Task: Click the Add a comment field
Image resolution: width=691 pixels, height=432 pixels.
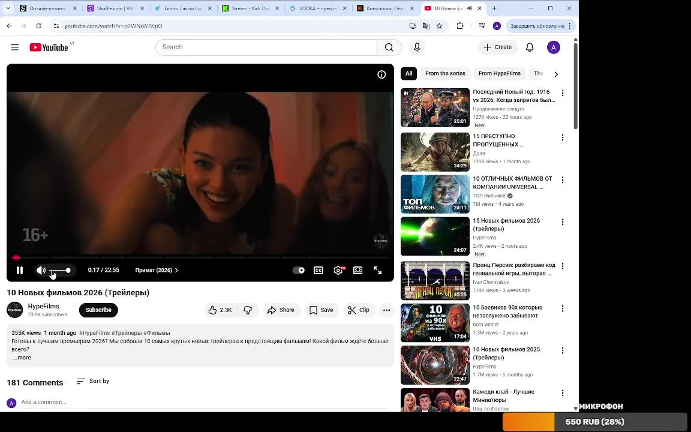Action: tap(204, 402)
